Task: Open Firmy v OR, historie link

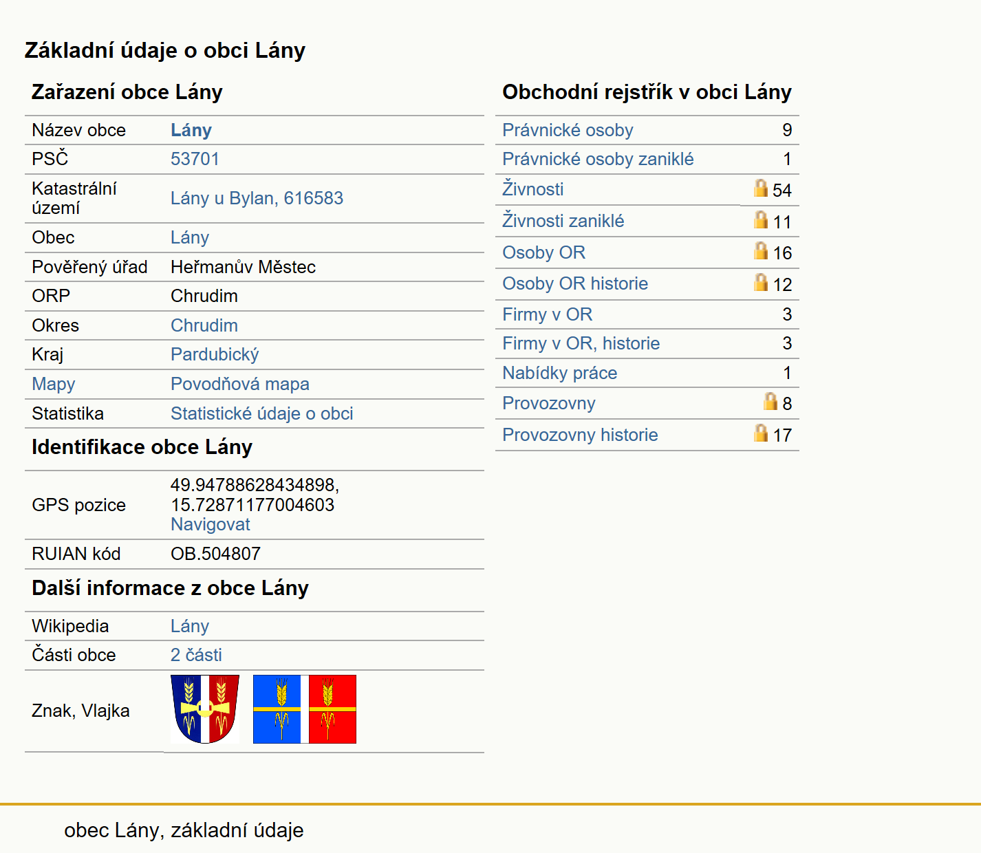Action: [x=581, y=343]
